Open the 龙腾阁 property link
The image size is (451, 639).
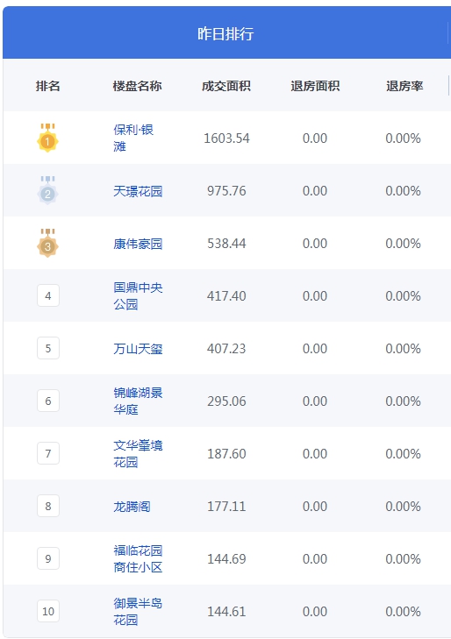[x=132, y=506]
